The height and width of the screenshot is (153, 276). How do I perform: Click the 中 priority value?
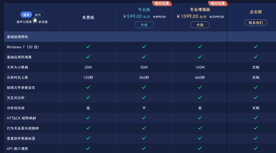pos(144,108)
